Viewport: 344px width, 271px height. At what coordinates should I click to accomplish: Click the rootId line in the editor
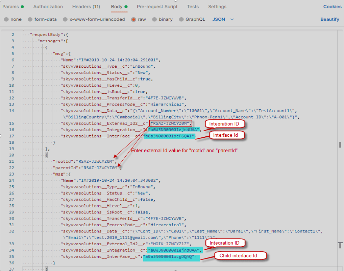(x=85, y=161)
